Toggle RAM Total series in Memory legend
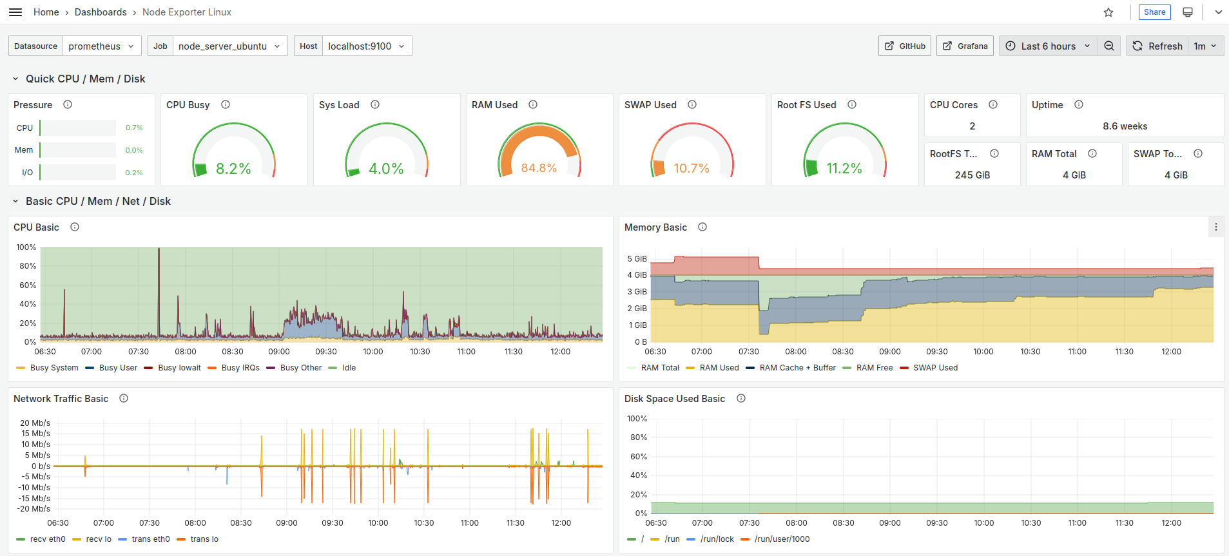Viewport: 1229px width, 556px height. pos(660,368)
